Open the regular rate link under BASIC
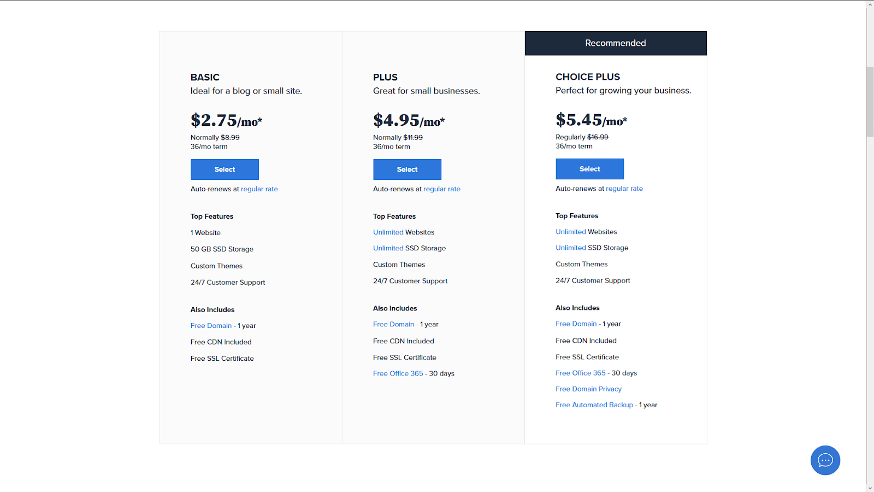 click(259, 189)
